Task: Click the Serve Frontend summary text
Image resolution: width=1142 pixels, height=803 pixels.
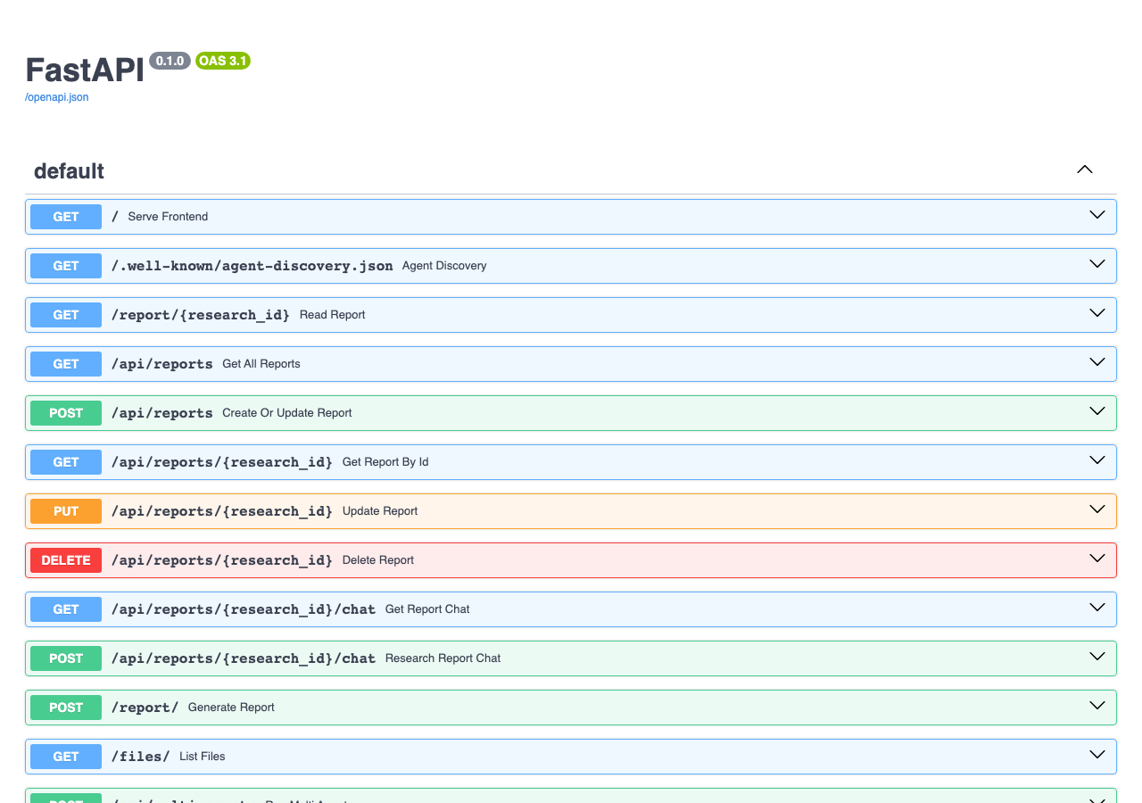Action: click(x=168, y=217)
